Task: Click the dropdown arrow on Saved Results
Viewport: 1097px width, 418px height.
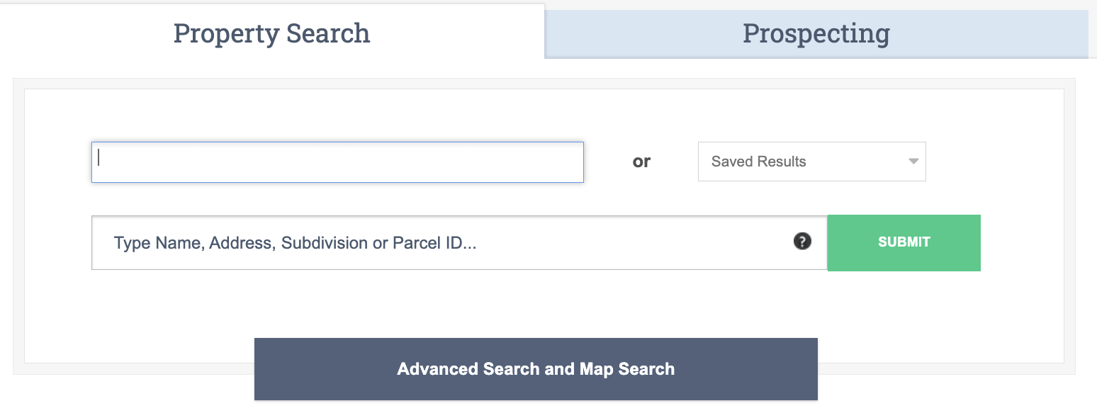Action: tap(913, 161)
